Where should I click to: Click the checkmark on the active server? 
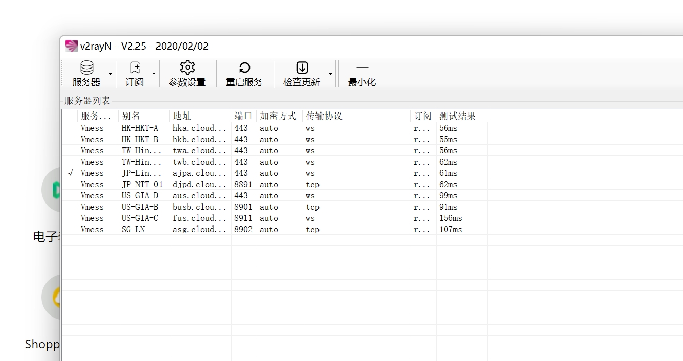tap(71, 173)
